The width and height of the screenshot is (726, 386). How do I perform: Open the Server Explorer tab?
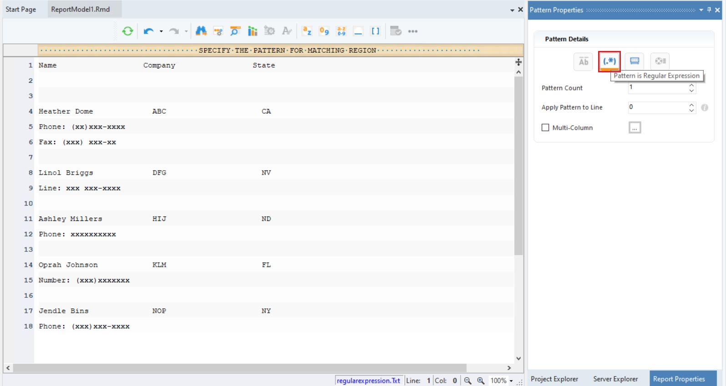615,379
